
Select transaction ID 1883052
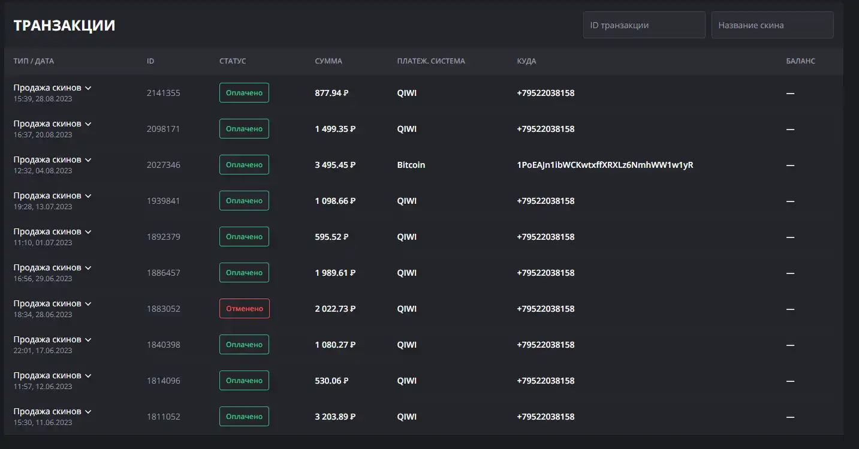pyautogui.click(x=163, y=309)
